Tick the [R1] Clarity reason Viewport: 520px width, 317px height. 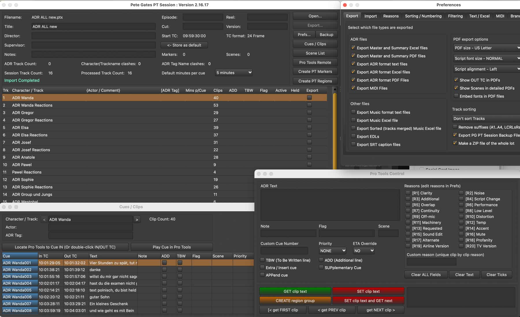tap(408, 193)
